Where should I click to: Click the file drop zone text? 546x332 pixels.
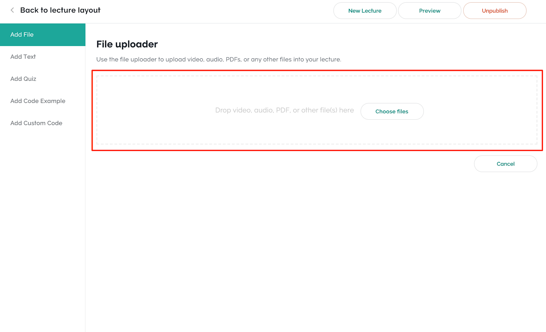click(x=285, y=110)
